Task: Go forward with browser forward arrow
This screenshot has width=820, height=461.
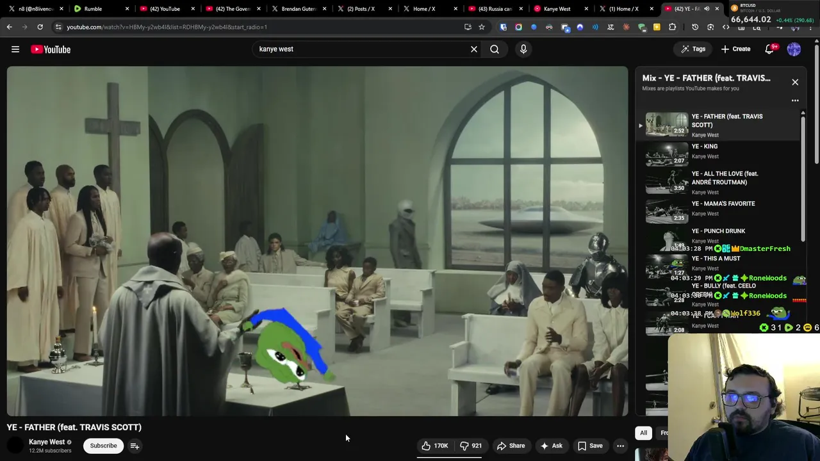Action: coord(24,27)
